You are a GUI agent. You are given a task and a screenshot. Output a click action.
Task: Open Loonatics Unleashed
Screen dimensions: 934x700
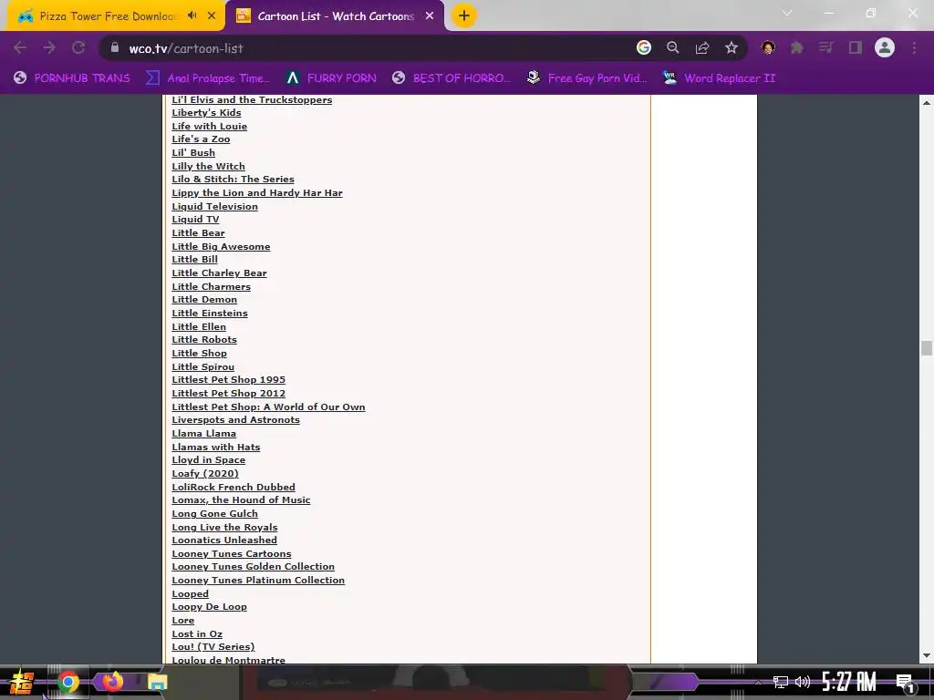pyautogui.click(x=224, y=540)
